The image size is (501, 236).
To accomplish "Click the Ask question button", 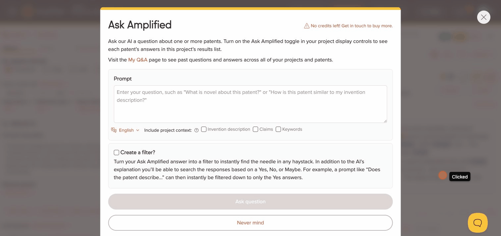I will click(250, 202).
